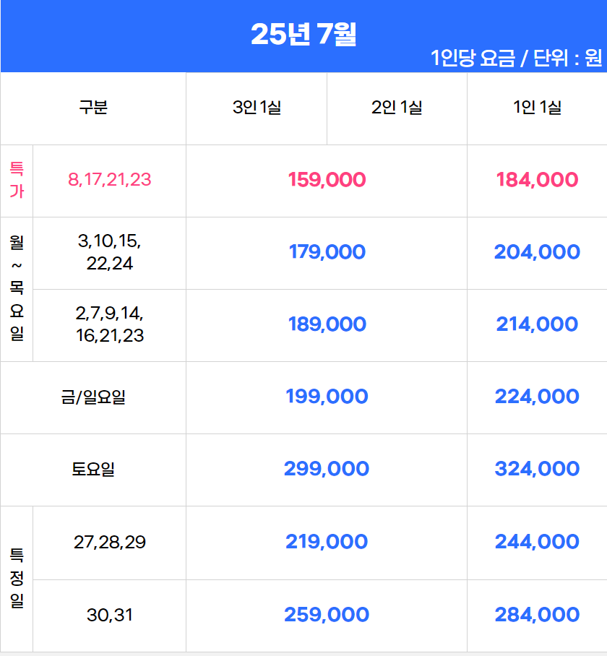Click the 189,000 price cell
Image resolution: width=607 pixels, height=656 pixels.
tap(327, 324)
